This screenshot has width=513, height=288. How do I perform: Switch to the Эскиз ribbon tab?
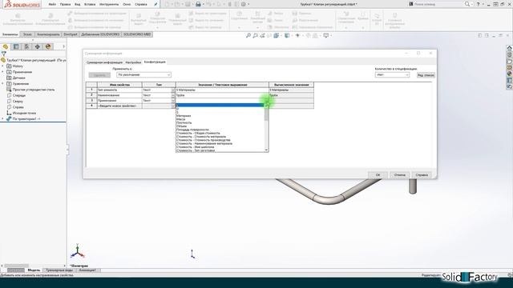(x=27, y=34)
